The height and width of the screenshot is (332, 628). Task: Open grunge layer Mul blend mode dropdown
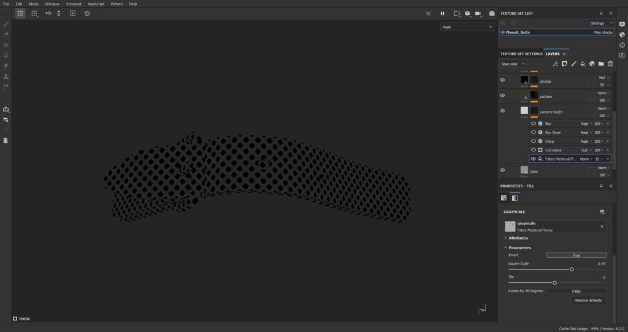tap(604, 78)
